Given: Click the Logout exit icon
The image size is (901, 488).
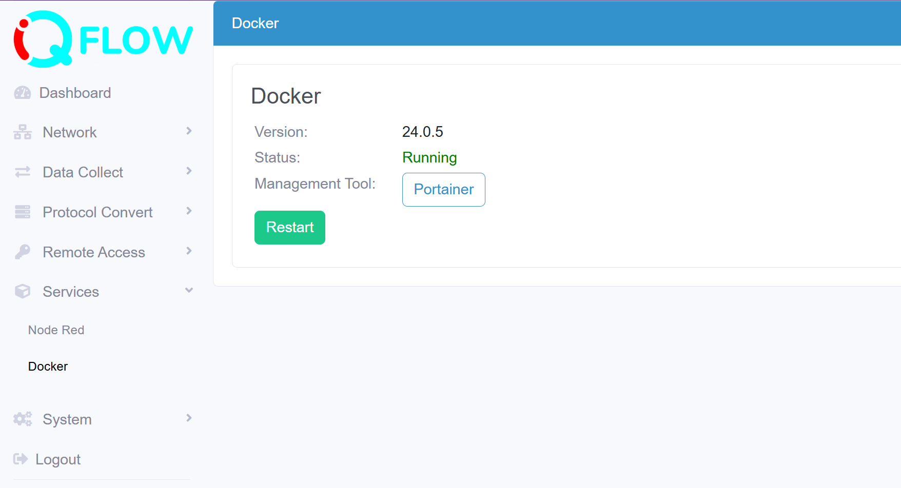Looking at the screenshot, I should pyautogui.click(x=21, y=459).
